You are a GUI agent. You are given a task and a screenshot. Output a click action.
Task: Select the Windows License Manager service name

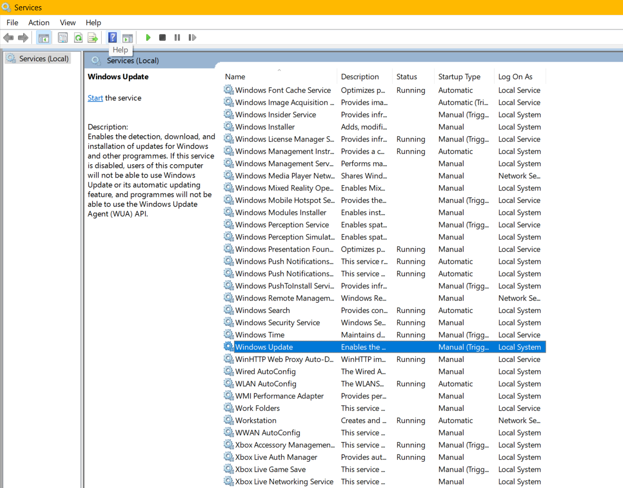[285, 139]
